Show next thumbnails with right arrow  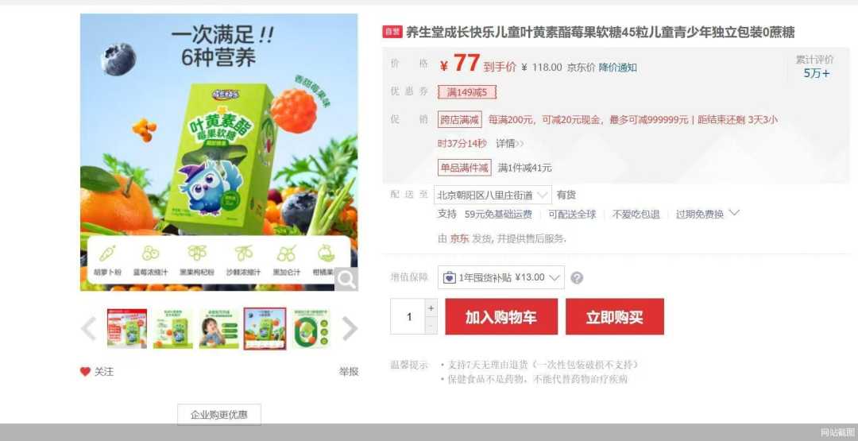(349, 329)
